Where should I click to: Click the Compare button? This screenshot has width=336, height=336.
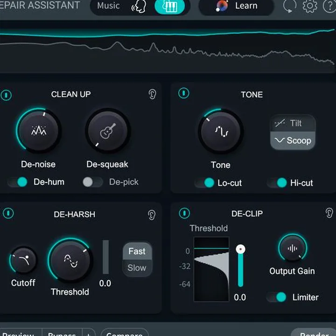tap(125, 333)
